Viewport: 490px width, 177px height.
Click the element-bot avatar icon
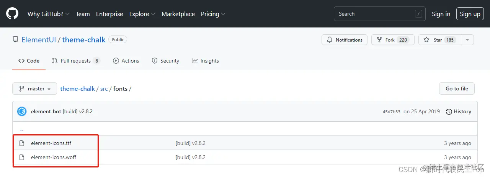pos(22,111)
